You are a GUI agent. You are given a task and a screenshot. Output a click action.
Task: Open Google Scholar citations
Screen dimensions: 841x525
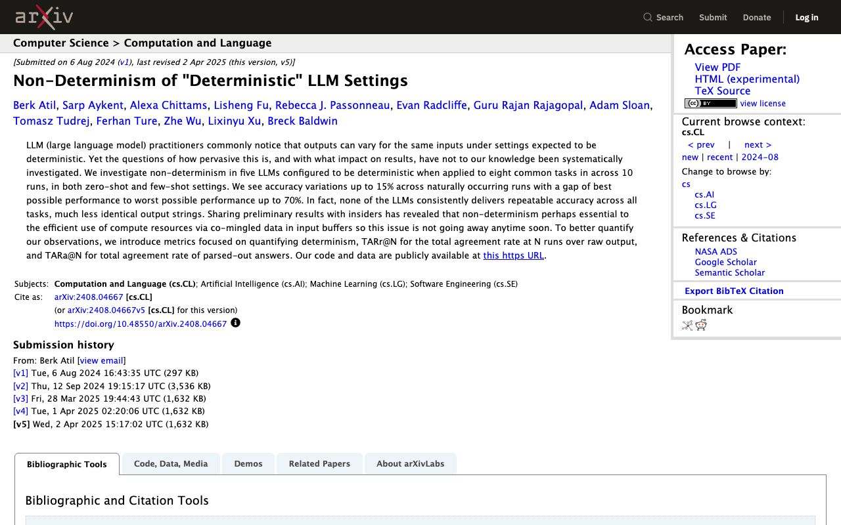click(x=726, y=262)
